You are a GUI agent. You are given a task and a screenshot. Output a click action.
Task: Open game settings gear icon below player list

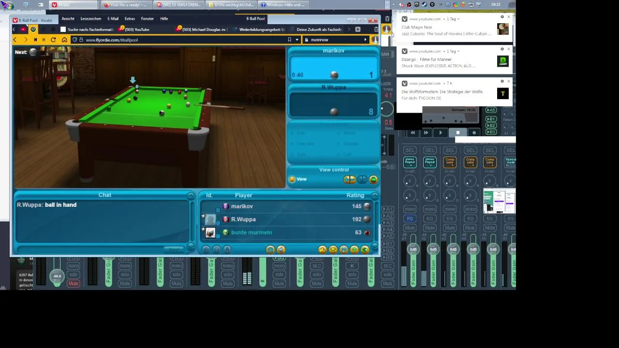click(x=270, y=250)
